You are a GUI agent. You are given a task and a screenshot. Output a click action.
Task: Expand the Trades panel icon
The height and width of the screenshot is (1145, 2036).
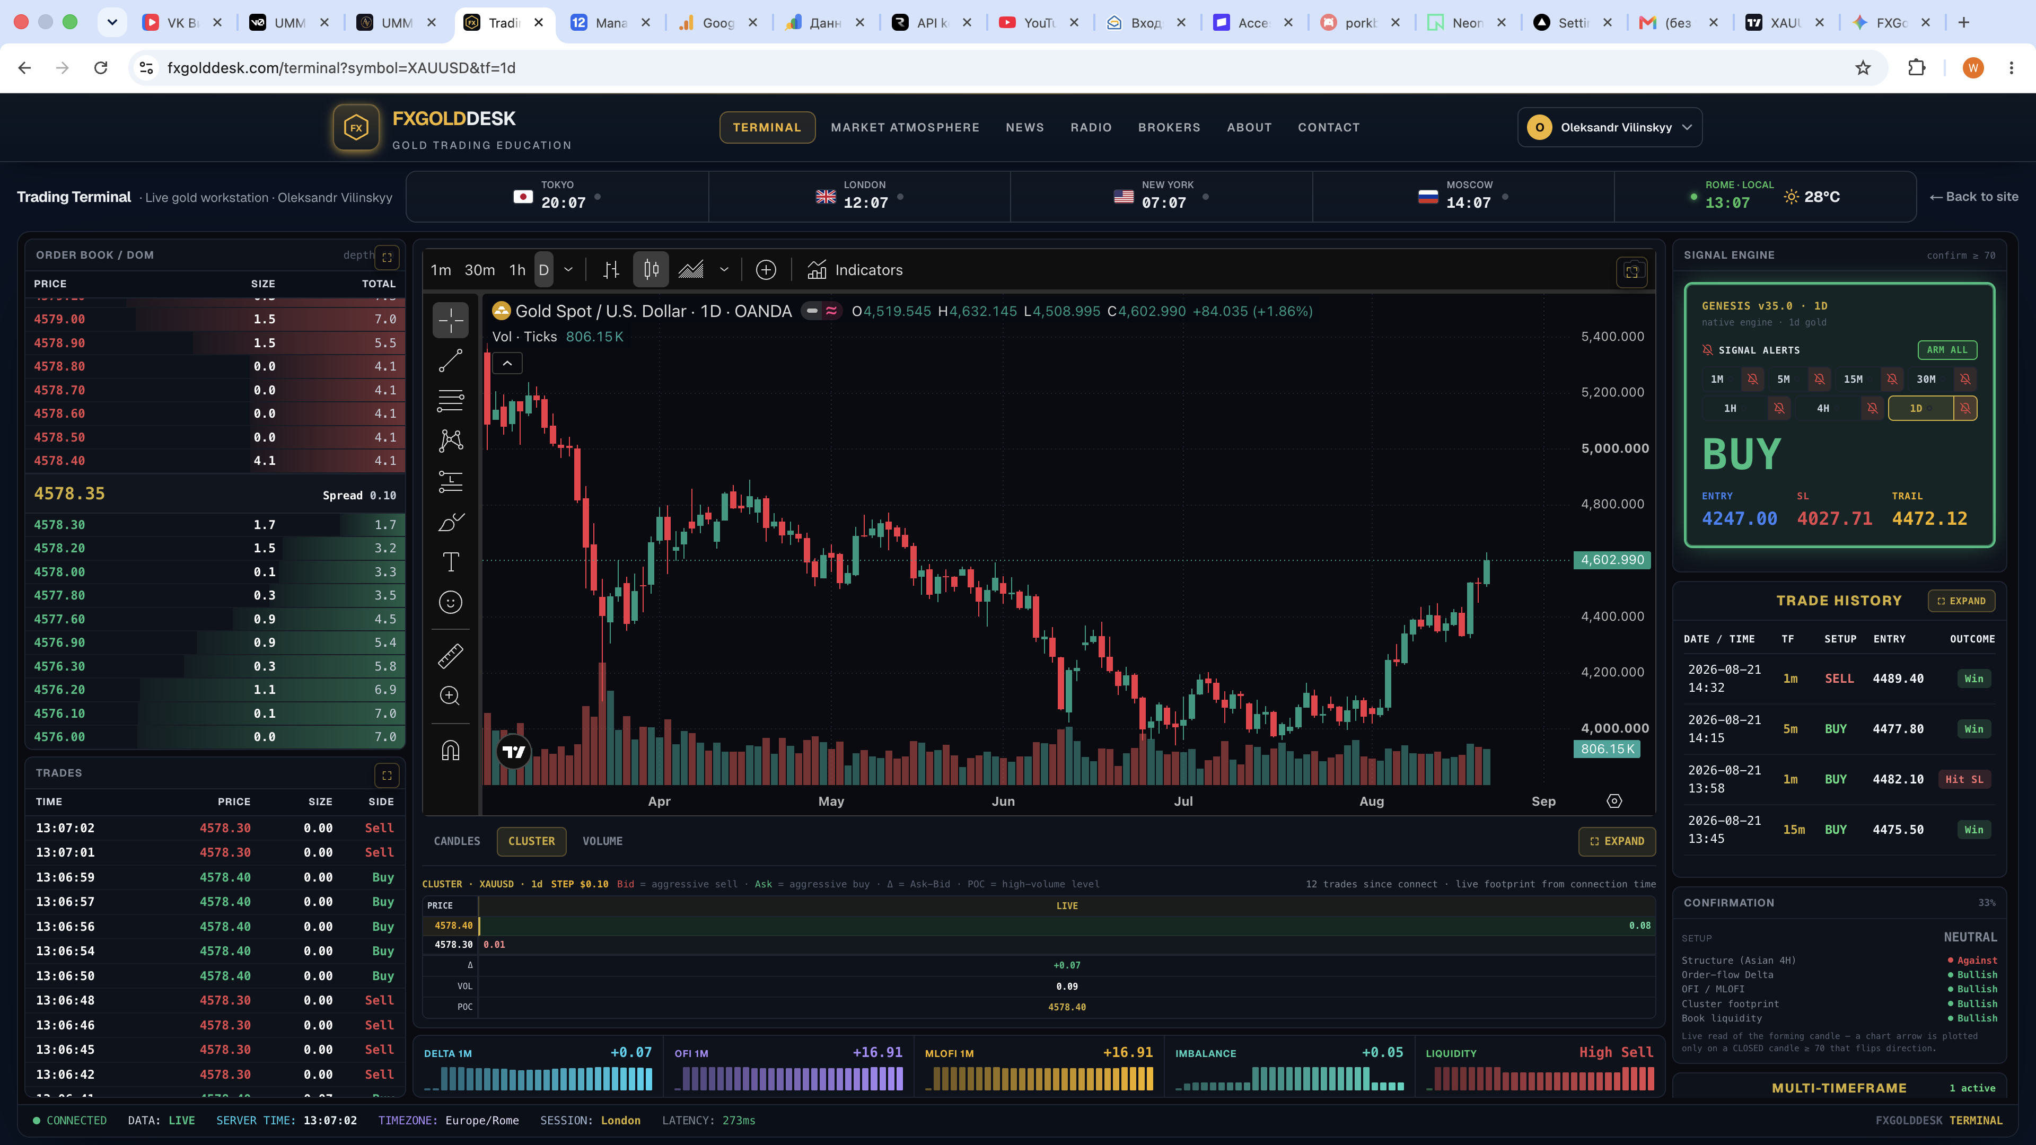click(387, 775)
